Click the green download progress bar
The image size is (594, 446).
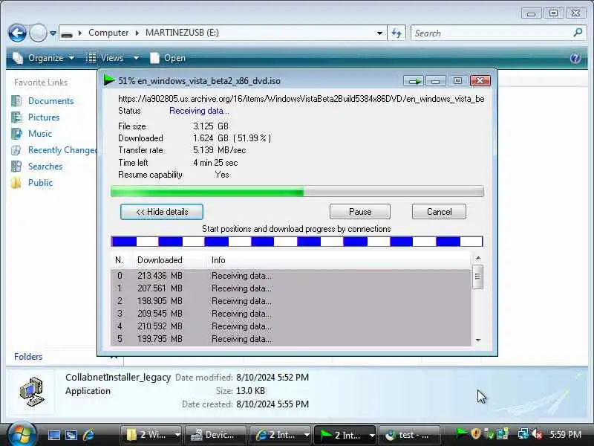[297, 191]
